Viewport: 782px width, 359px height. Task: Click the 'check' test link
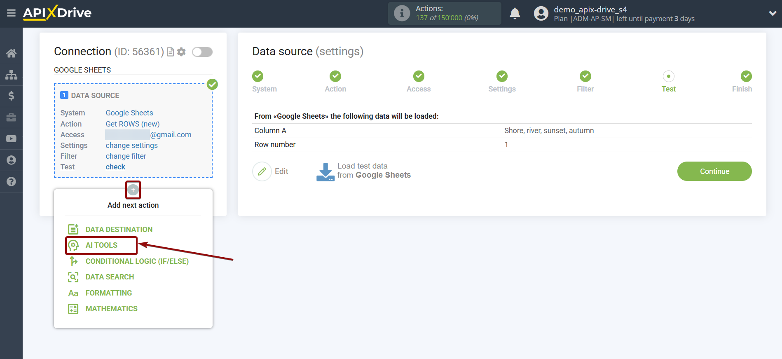point(115,167)
